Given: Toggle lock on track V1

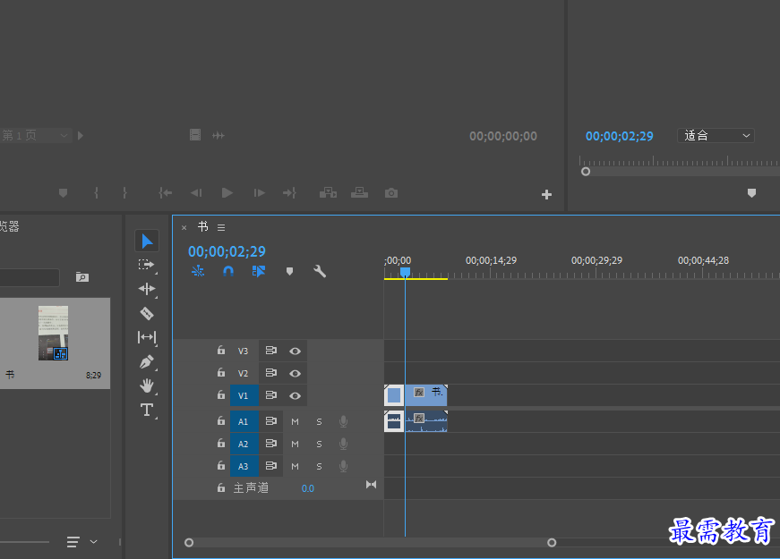Looking at the screenshot, I should 221,395.
